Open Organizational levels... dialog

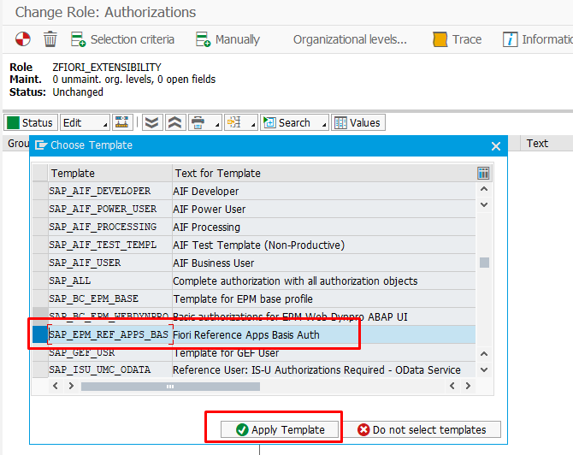point(350,39)
